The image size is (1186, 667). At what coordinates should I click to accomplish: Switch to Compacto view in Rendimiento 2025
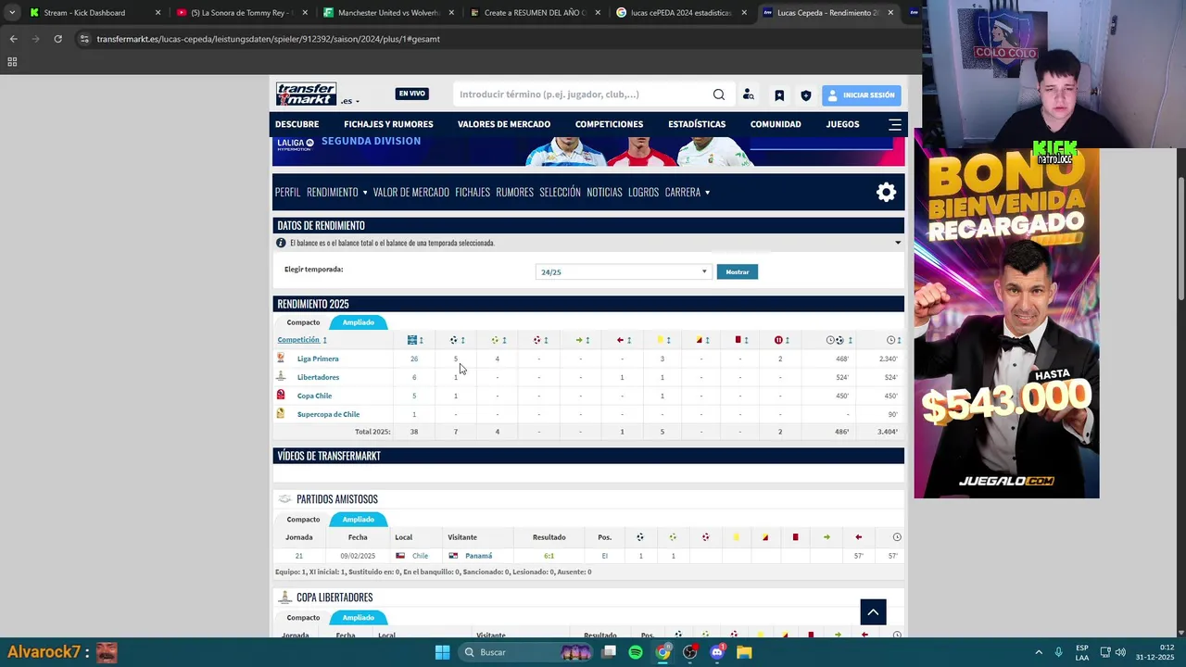point(303,322)
